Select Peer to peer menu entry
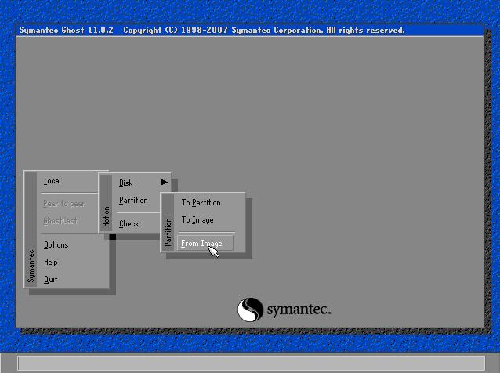This screenshot has width=500, height=373. (x=63, y=204)
